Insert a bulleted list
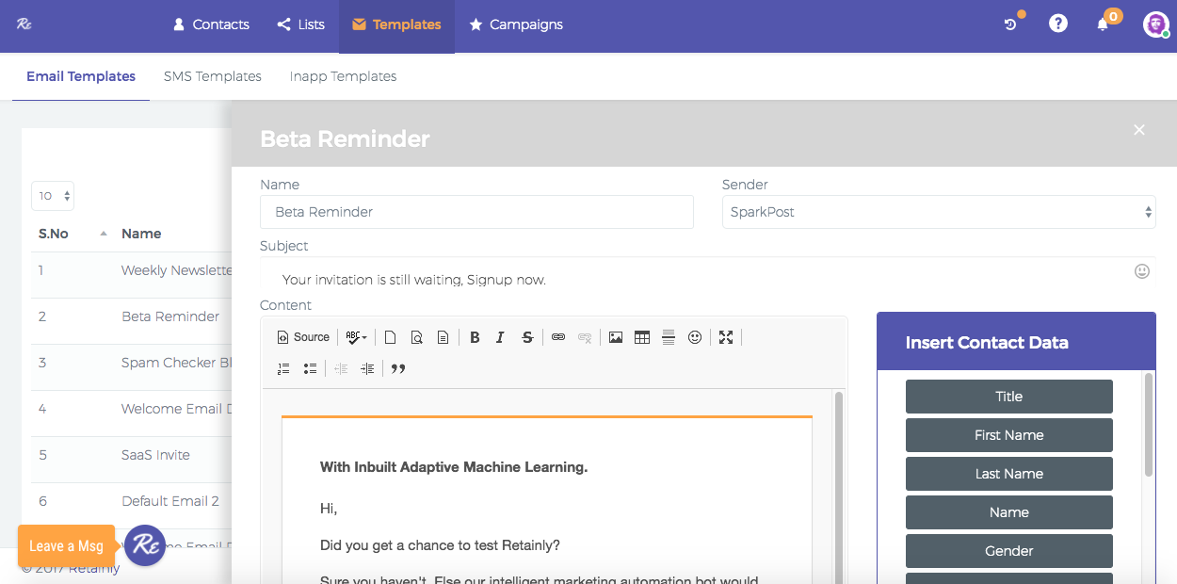The width and height of the screenshot is (1177, 584). pos(310,368)
